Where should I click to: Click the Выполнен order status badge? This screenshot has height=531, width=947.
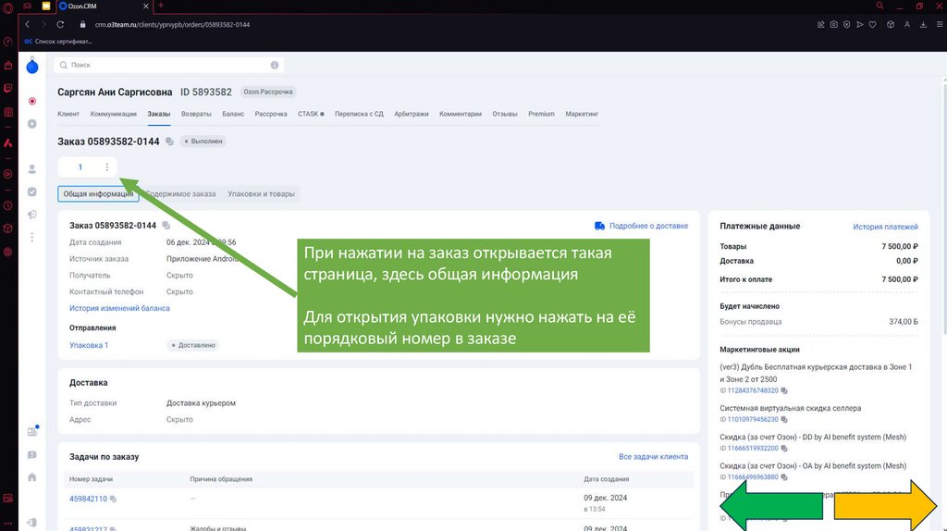pyautogui.click(x=203, y=142)
